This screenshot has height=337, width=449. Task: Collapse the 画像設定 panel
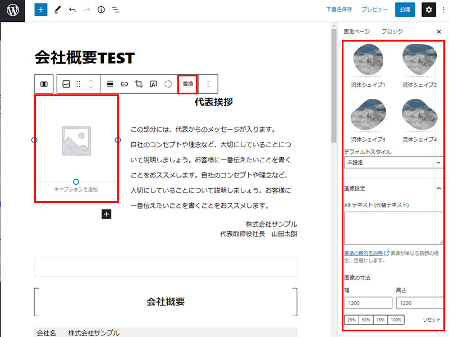pos(439,189)
